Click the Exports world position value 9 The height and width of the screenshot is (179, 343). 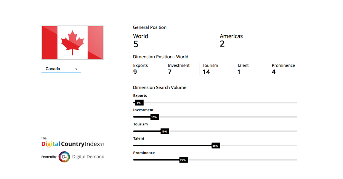tap(135, 72)
